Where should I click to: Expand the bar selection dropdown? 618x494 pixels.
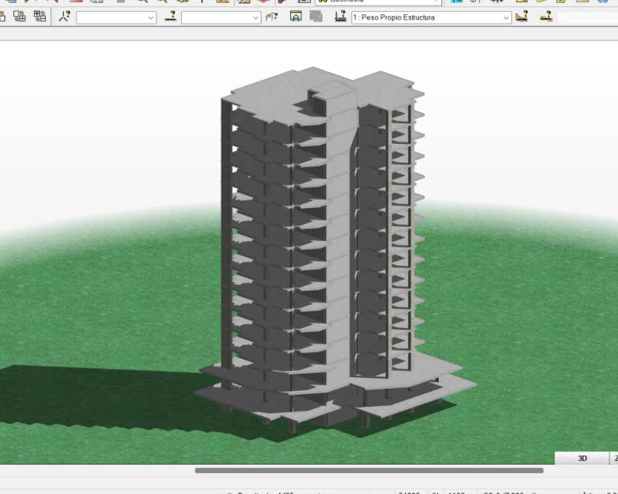point(256,18)
